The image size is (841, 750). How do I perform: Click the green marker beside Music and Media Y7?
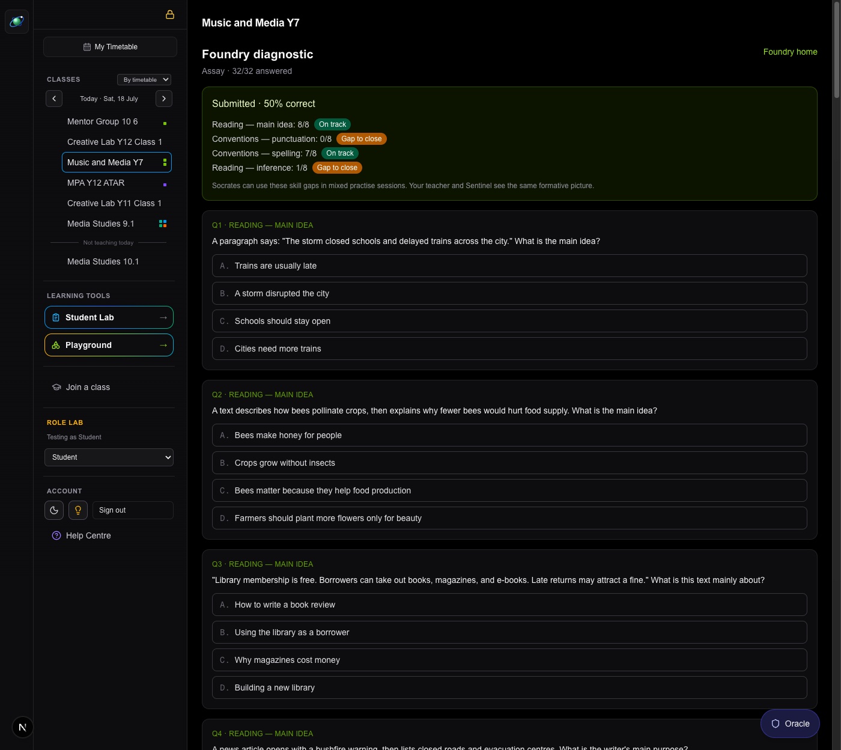tap(165, 162)
